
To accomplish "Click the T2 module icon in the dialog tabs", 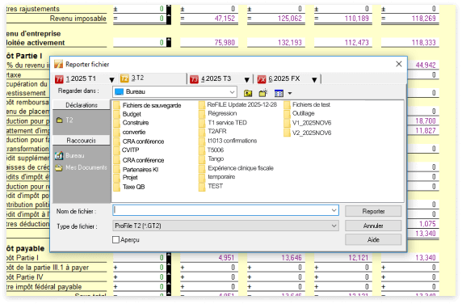I will coord(124,78).
